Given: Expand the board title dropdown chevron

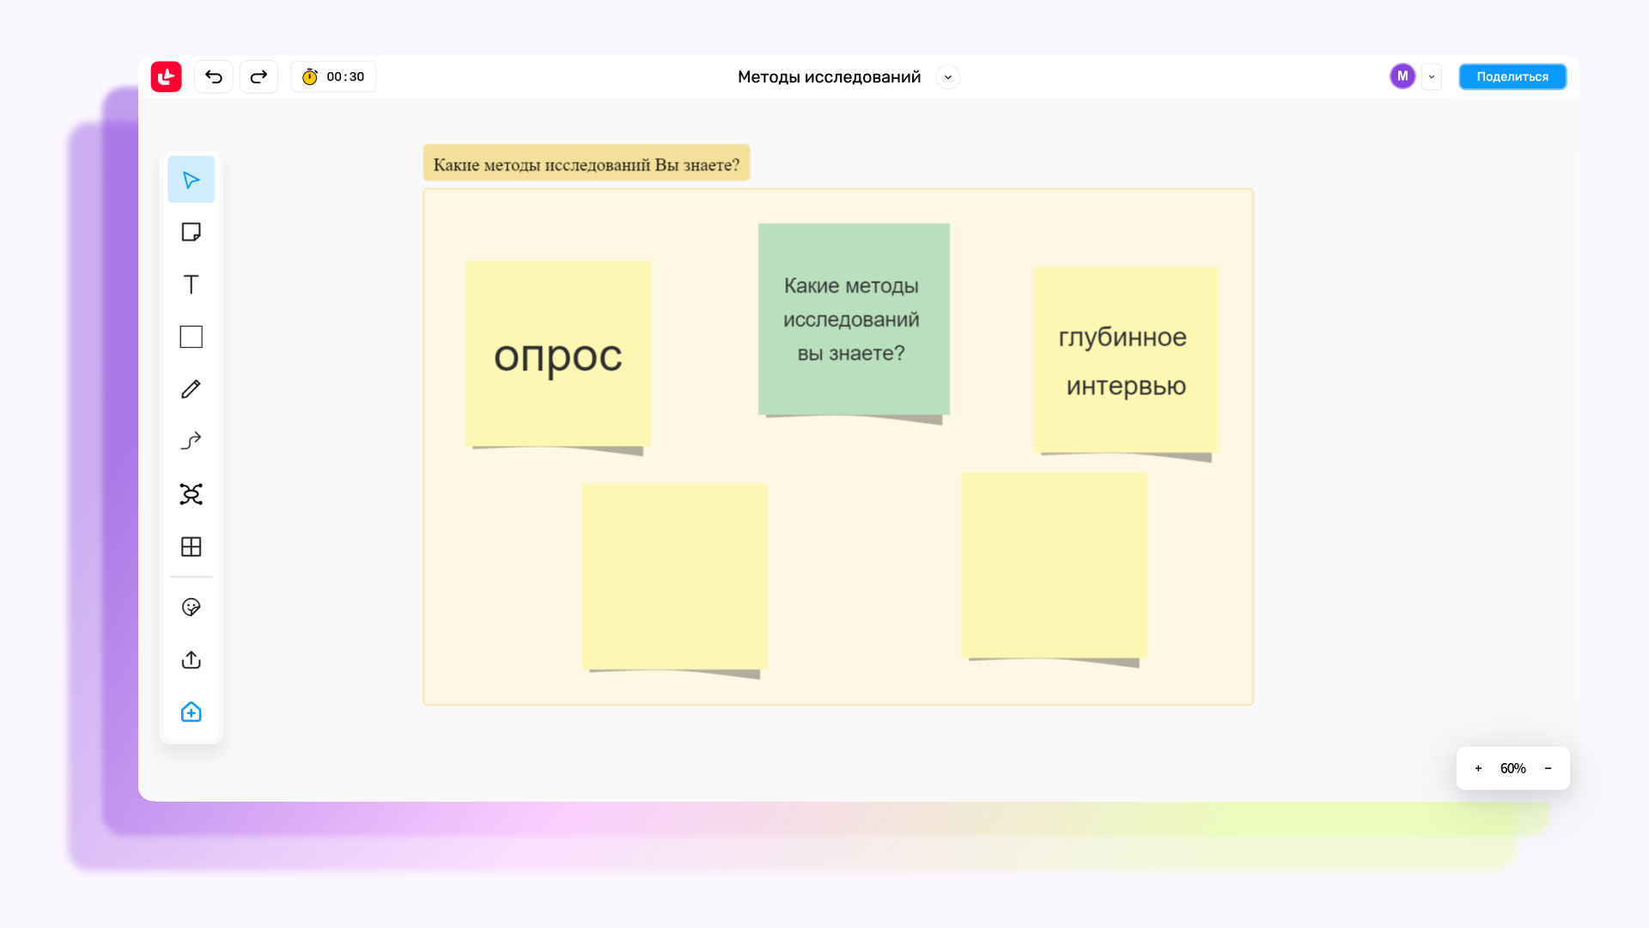Looking at the screenshot, I should tap(948, 77).
